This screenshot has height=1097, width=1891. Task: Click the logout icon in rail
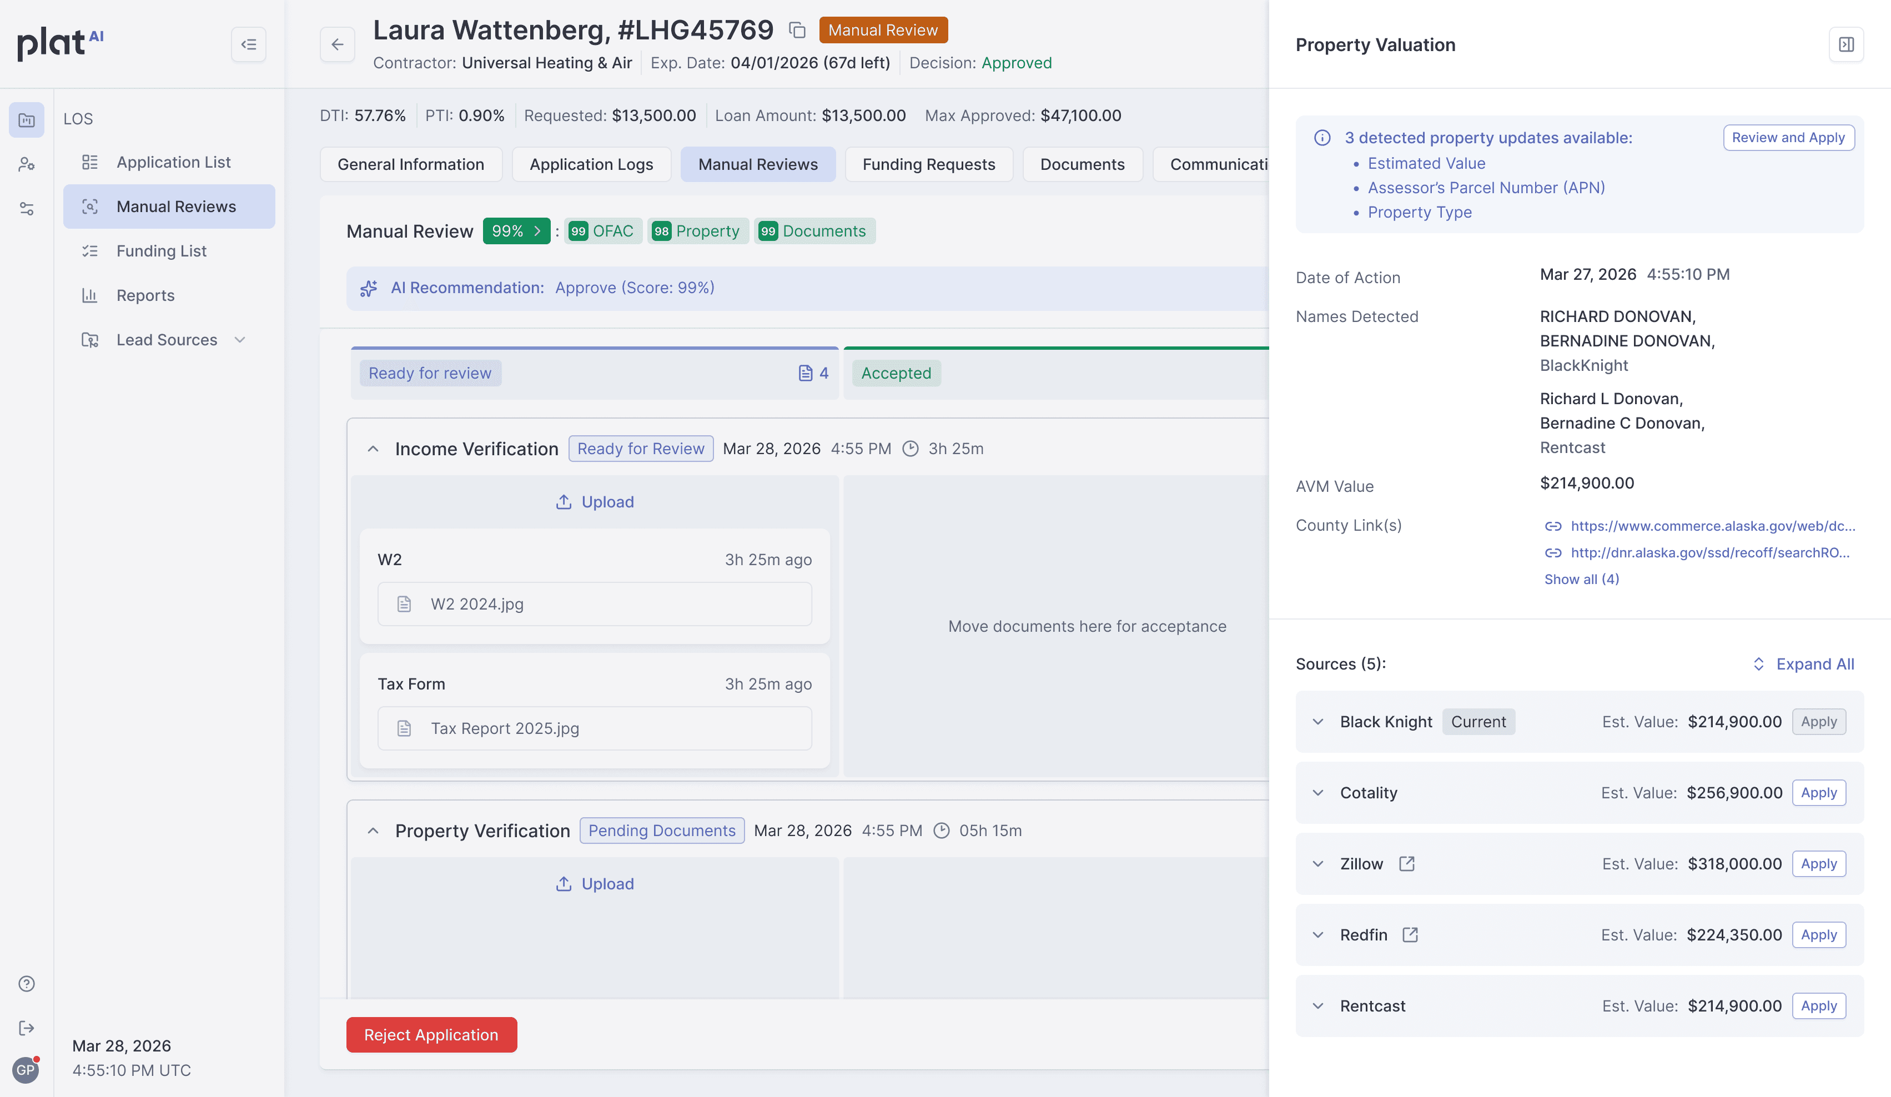pos(26,1027)
